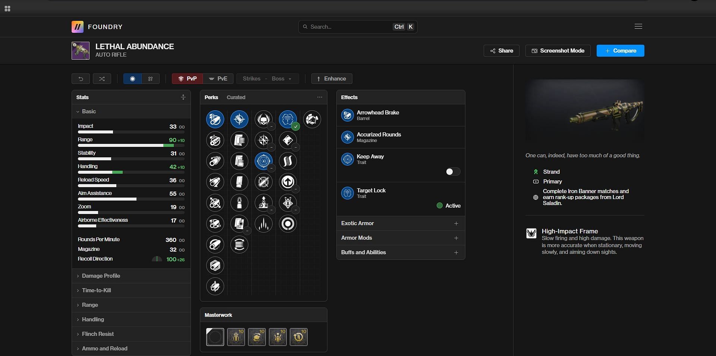Expand Armor Mods with plus icon

[456, 238]
